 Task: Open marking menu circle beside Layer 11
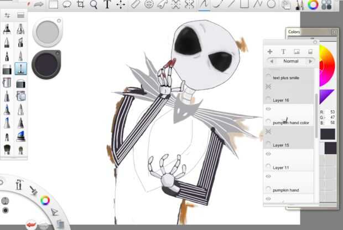pyautogui.click(x=268, y=166)
